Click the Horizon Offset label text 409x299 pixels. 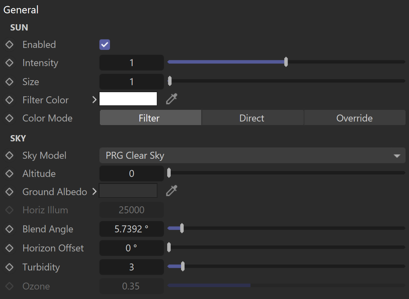click(53, 248)
